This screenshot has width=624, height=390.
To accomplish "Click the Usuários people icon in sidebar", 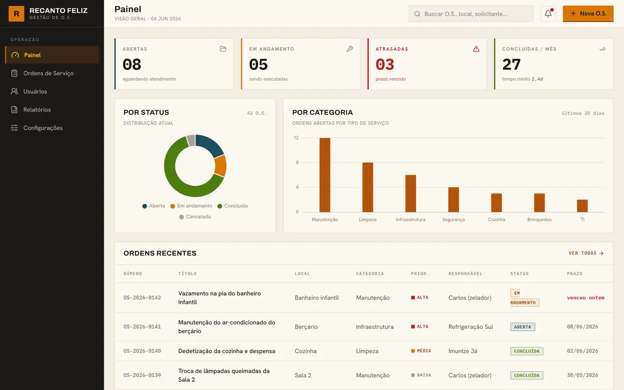I will pyautogui.click(x=15, y=92).
